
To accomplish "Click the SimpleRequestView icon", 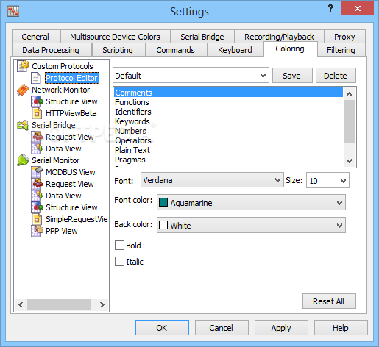I will 37,219.
